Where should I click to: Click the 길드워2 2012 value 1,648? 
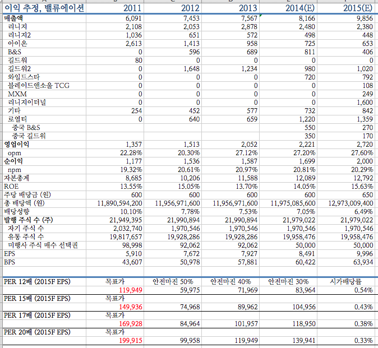[x=191, y=69]
